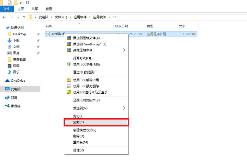This screenshot has width=247, height=168.
Task: Open the 文件 ribbon tab
Action: pyautogui.click(x=7, y=9)
